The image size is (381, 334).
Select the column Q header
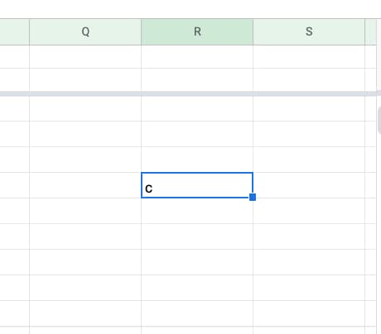(85, 32)
